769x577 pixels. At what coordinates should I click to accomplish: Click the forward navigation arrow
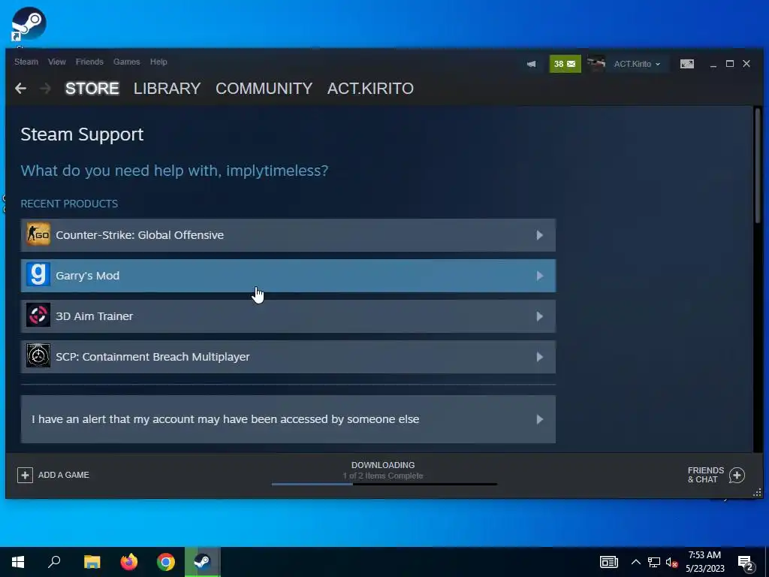coord(45,89)
